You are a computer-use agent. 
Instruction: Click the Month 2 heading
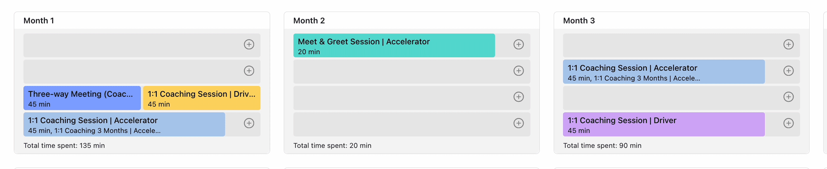click(x=309, y=21)
